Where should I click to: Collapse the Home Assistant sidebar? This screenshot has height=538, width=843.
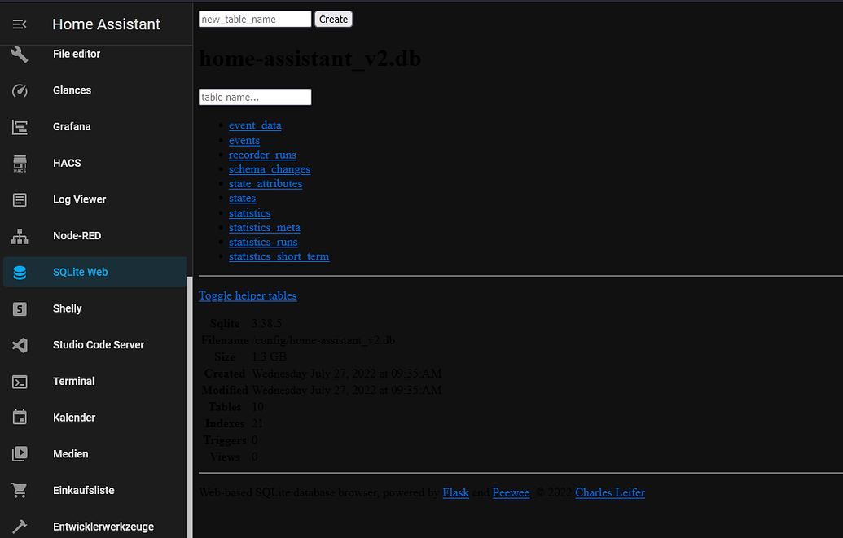pos(20,24)
